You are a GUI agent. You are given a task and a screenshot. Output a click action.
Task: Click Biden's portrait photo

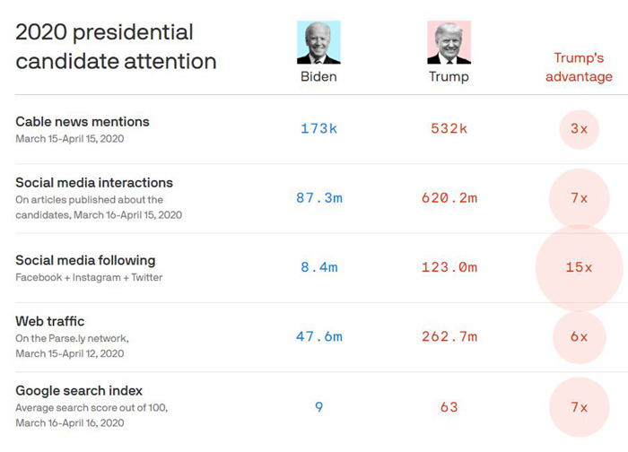tap(318, 42)
